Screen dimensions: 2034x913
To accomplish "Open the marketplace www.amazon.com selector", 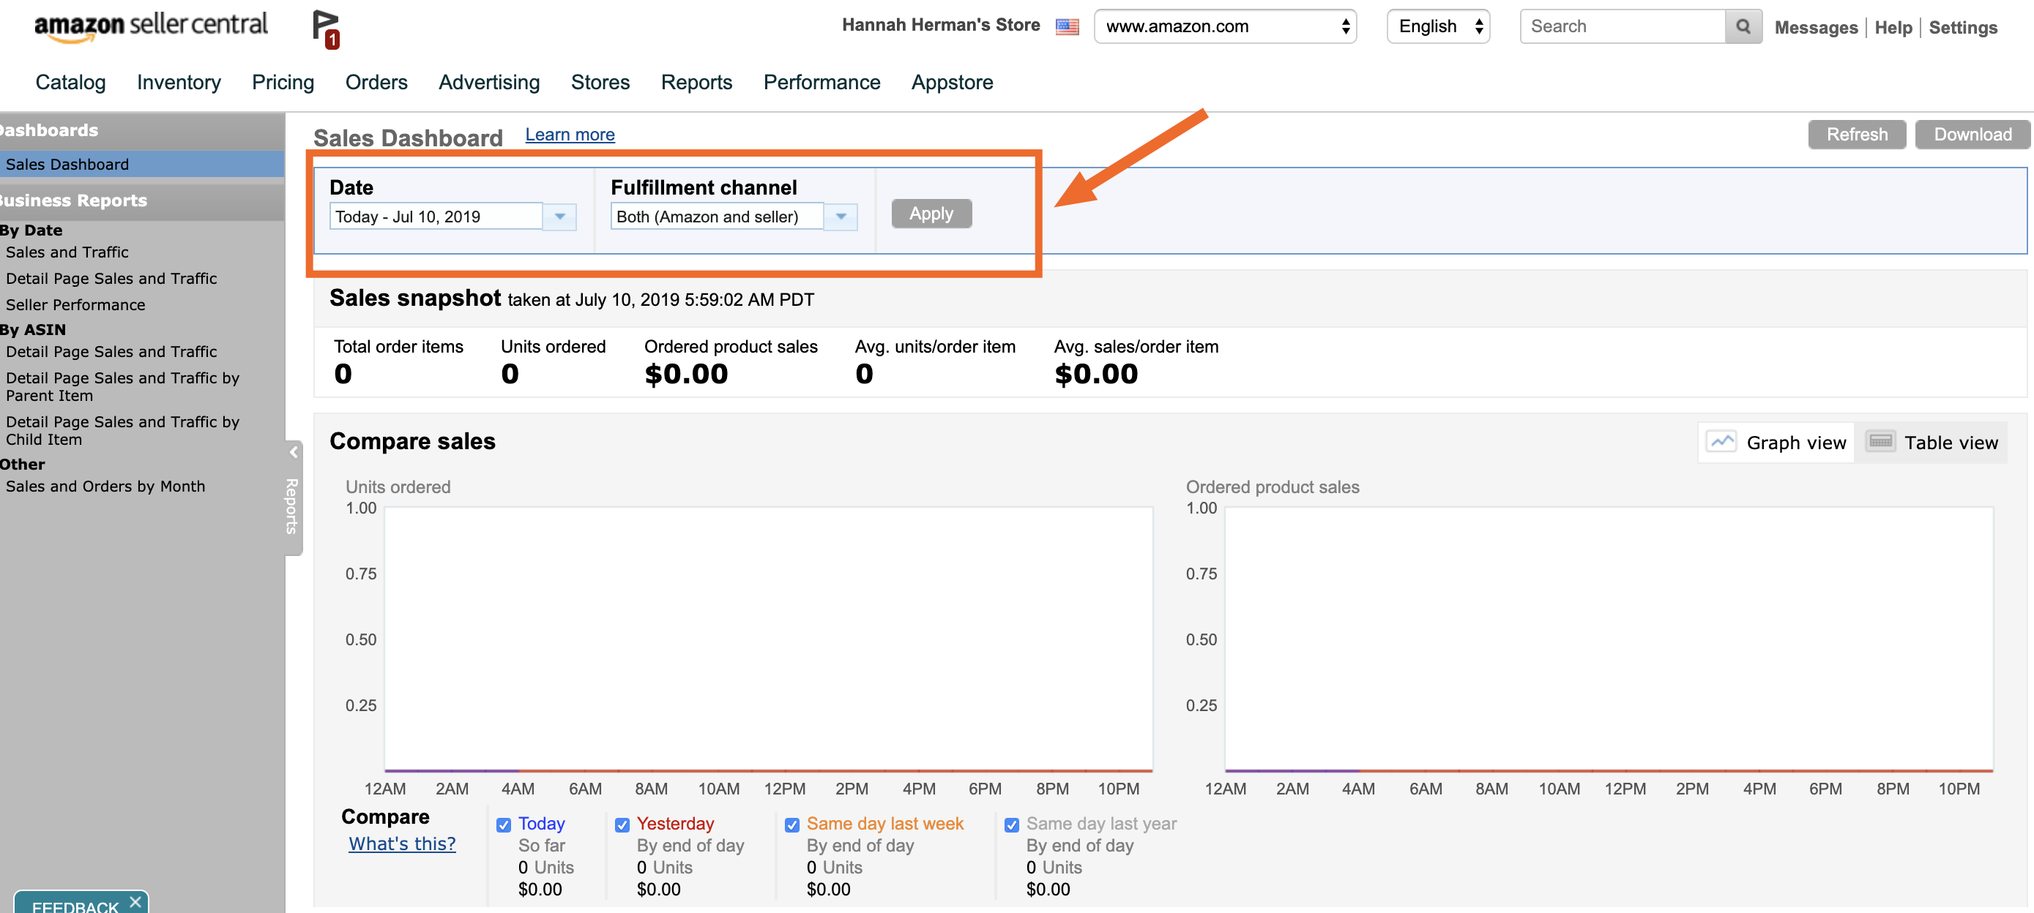I will (1225, 27).
